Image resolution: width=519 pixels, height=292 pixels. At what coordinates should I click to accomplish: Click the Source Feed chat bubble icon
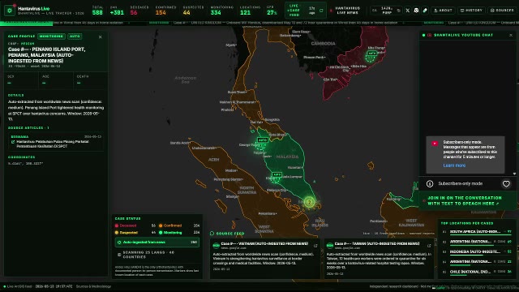click(212, 234)
